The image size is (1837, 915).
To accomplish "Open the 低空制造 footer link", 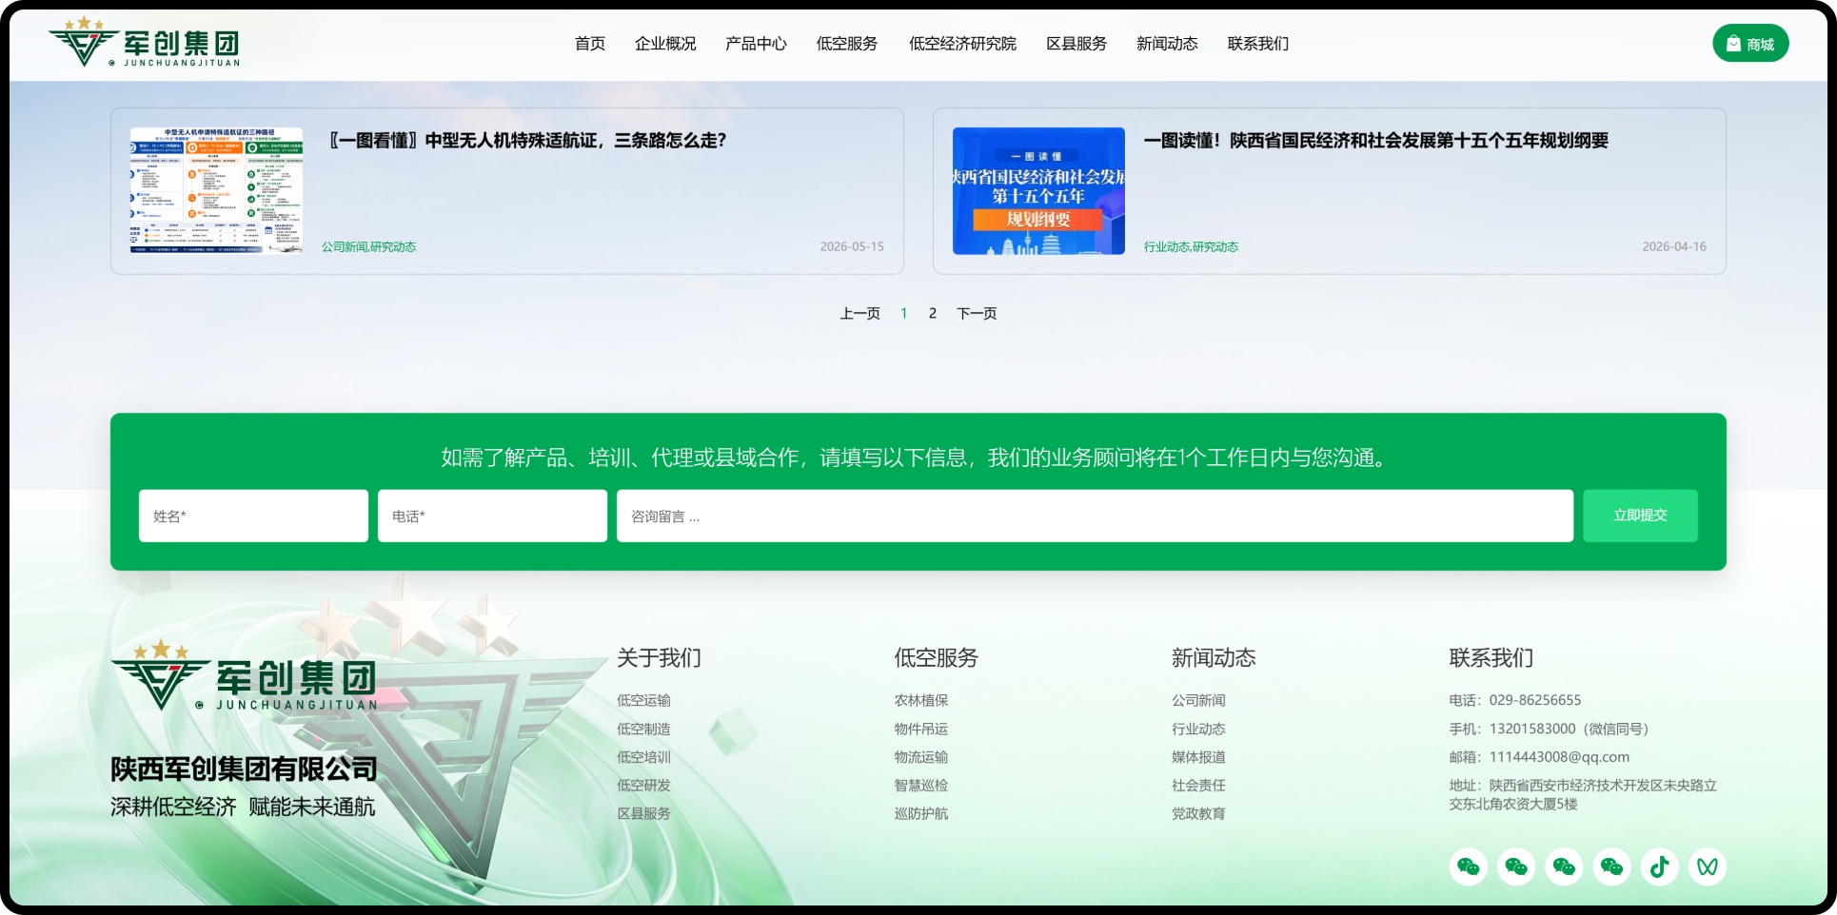I will (643, 729).
